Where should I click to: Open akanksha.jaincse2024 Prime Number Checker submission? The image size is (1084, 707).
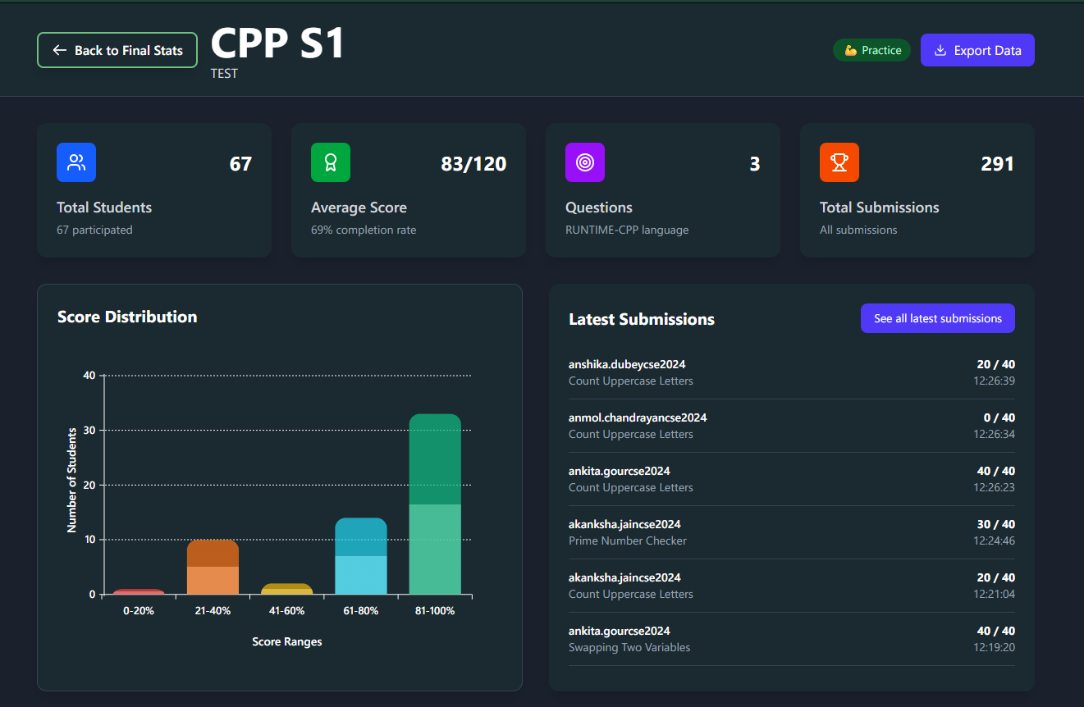791,532
